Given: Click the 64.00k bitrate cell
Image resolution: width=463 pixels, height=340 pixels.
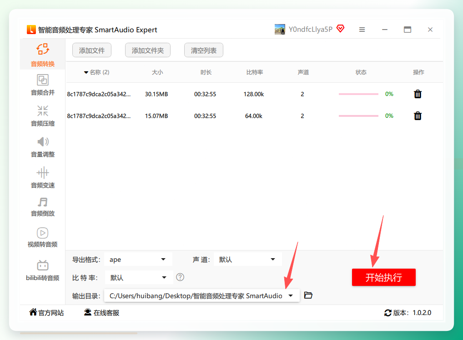Looking at the screenshot, I should pos(254,116).
